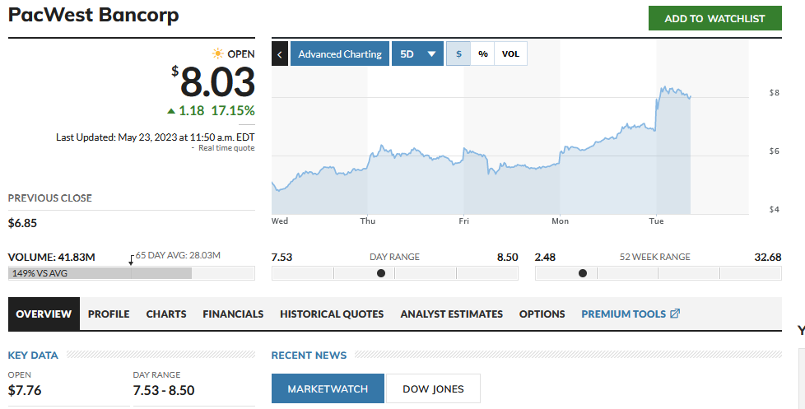
Task: Click the chart collapse left-arrow icon
Action: (280, 53)
